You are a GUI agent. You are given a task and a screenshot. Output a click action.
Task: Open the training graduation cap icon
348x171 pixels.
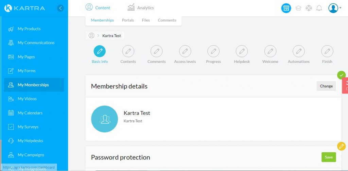tap(298, 8)
